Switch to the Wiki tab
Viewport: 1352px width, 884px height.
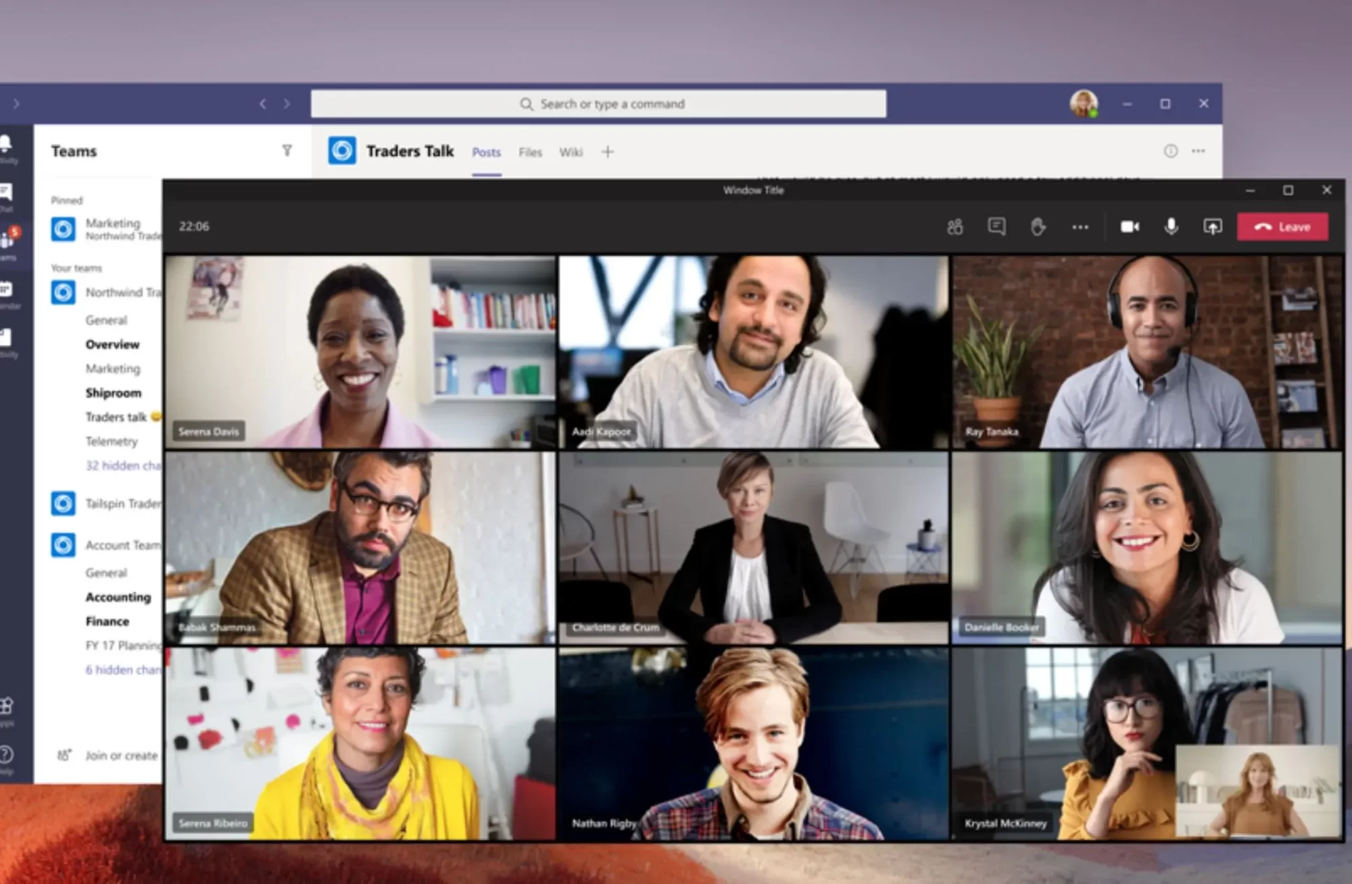click(x=571, y=153)
